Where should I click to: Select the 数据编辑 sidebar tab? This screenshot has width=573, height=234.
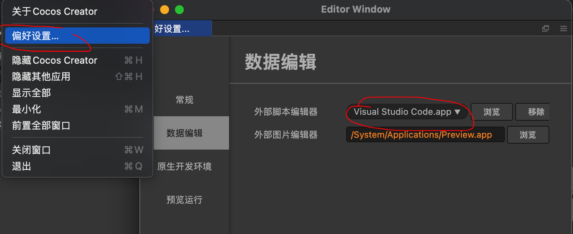click(185, 133)
